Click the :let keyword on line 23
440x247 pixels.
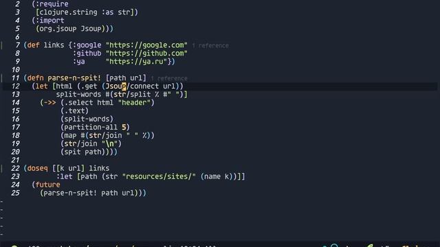coord(64,176)
